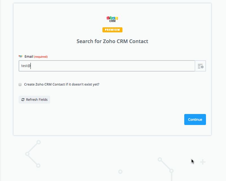This screenshot has height=181, width=226.
Task: Click the Search for Zoho CRM Contact heading
Action: [112, 41]
